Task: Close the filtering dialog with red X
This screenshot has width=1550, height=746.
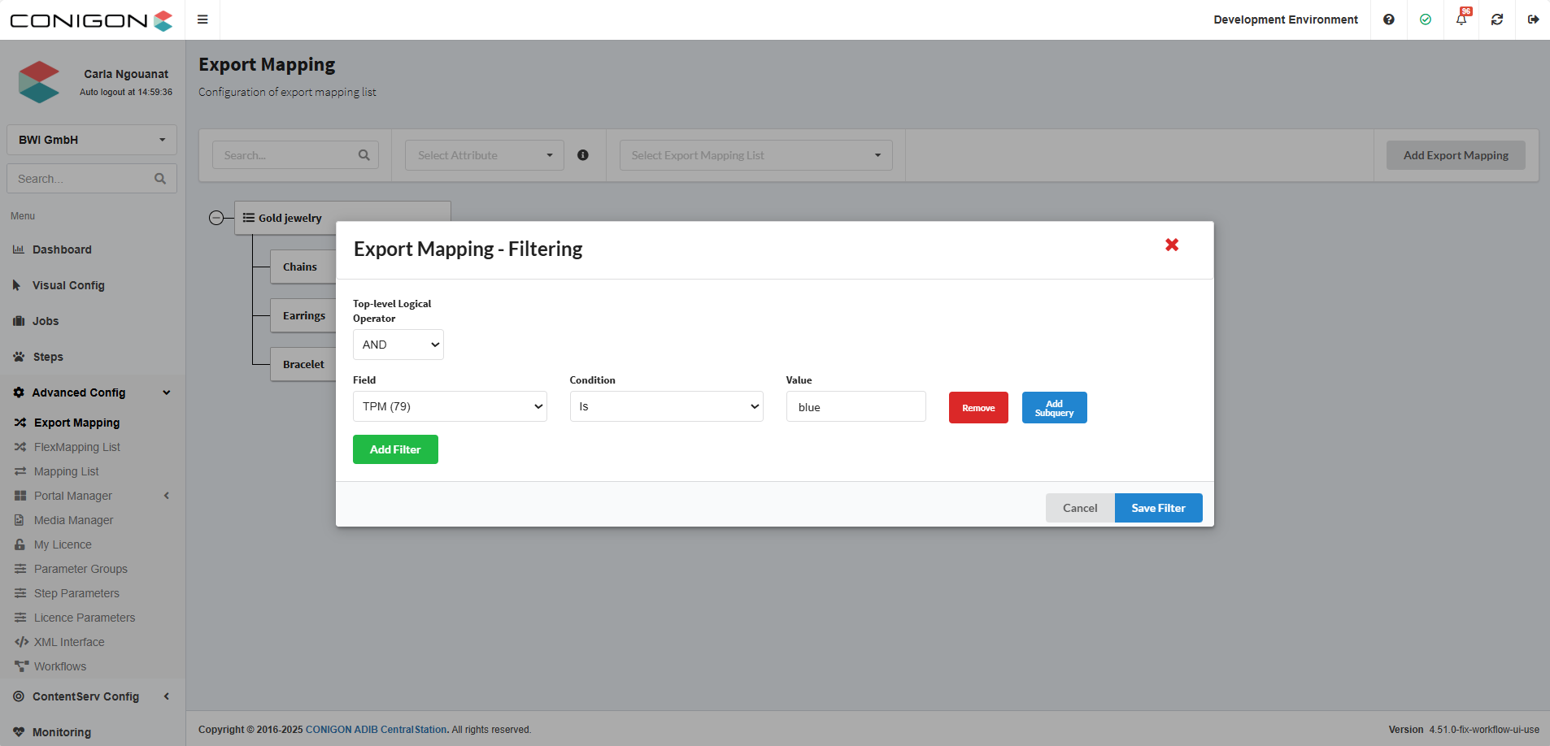Action: coord(1171,245)
